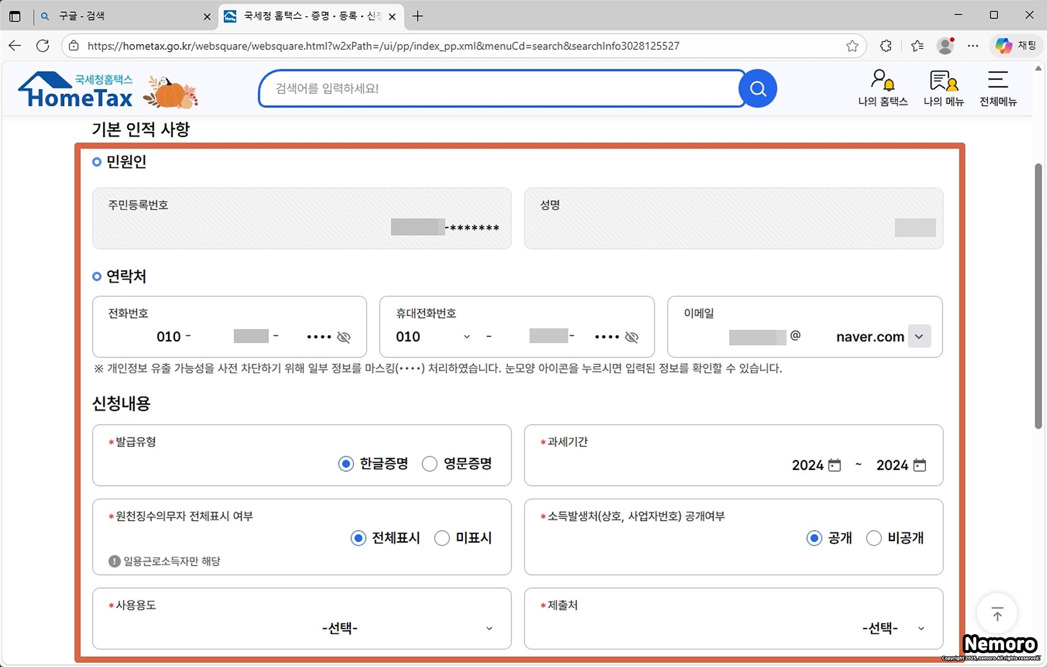Open a new browser tab
This screenshot has height=667, width=1047.
point(418,16)
